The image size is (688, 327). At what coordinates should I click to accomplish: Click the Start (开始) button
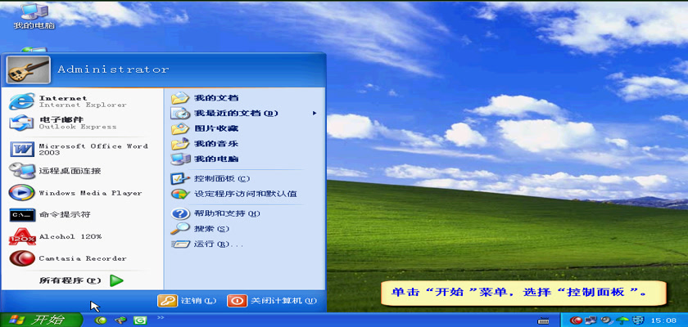click(41, 320)
